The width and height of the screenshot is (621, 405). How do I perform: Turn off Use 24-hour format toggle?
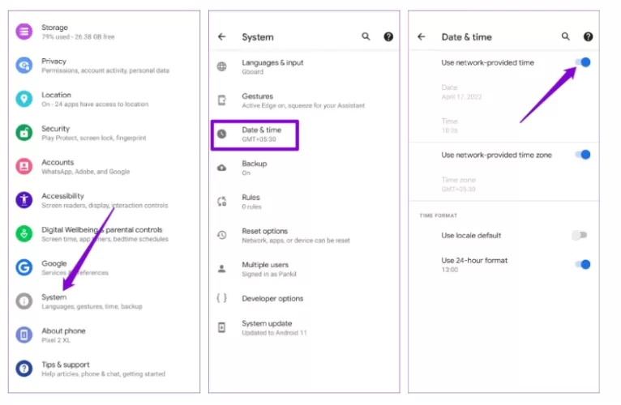pyautogui.click(x=581, y=264)
